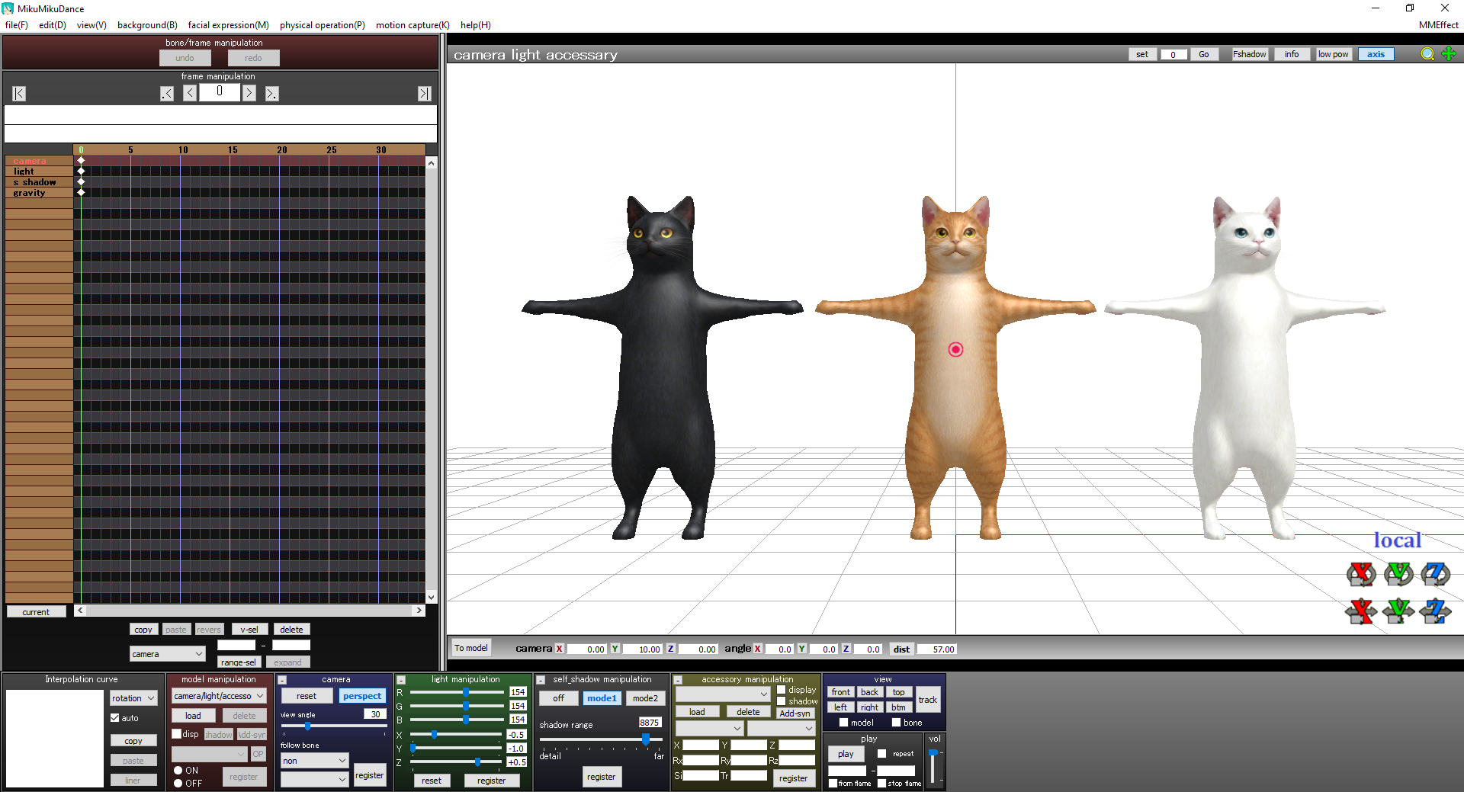Open the facial expression(M) menu
Image resolution: width=1464 pixels, height=792 pixels.
229,25
